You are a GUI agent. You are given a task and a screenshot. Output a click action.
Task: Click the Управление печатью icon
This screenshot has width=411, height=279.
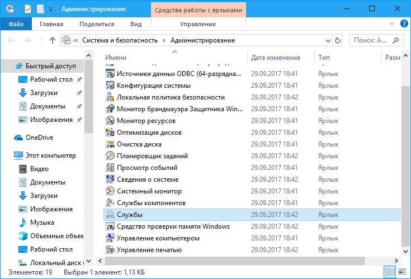(x=110, y=250)
